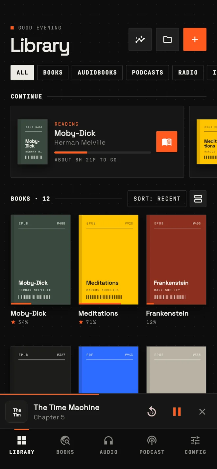Close the mini player
The image size is (217, 469).
pyautogui.click(x=202, y=412)
